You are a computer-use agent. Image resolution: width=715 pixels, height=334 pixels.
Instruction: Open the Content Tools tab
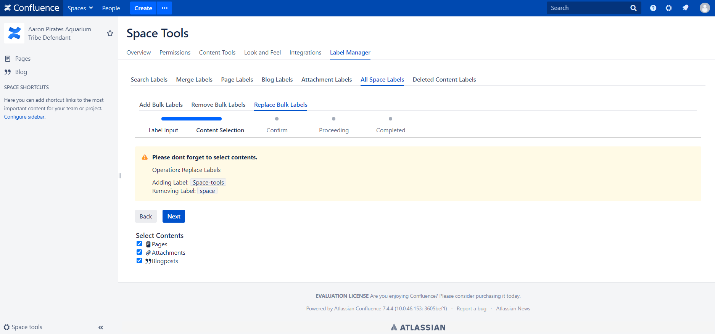(x=217, y=53)
